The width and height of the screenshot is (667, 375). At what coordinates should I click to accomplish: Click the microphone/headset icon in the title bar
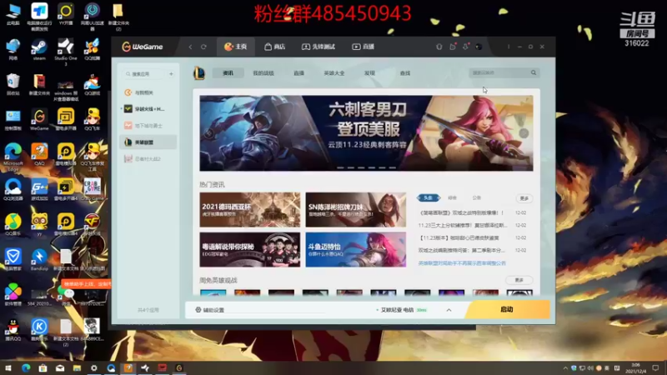439,47
